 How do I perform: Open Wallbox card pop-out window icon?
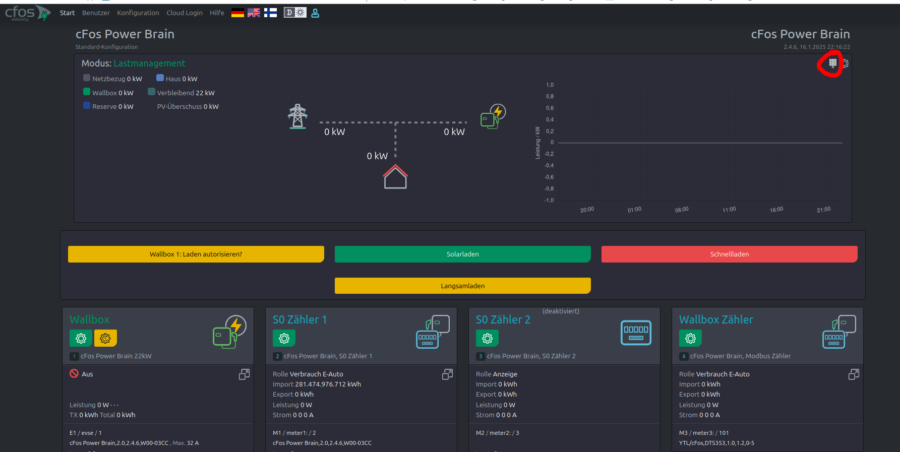coord(244,374)
